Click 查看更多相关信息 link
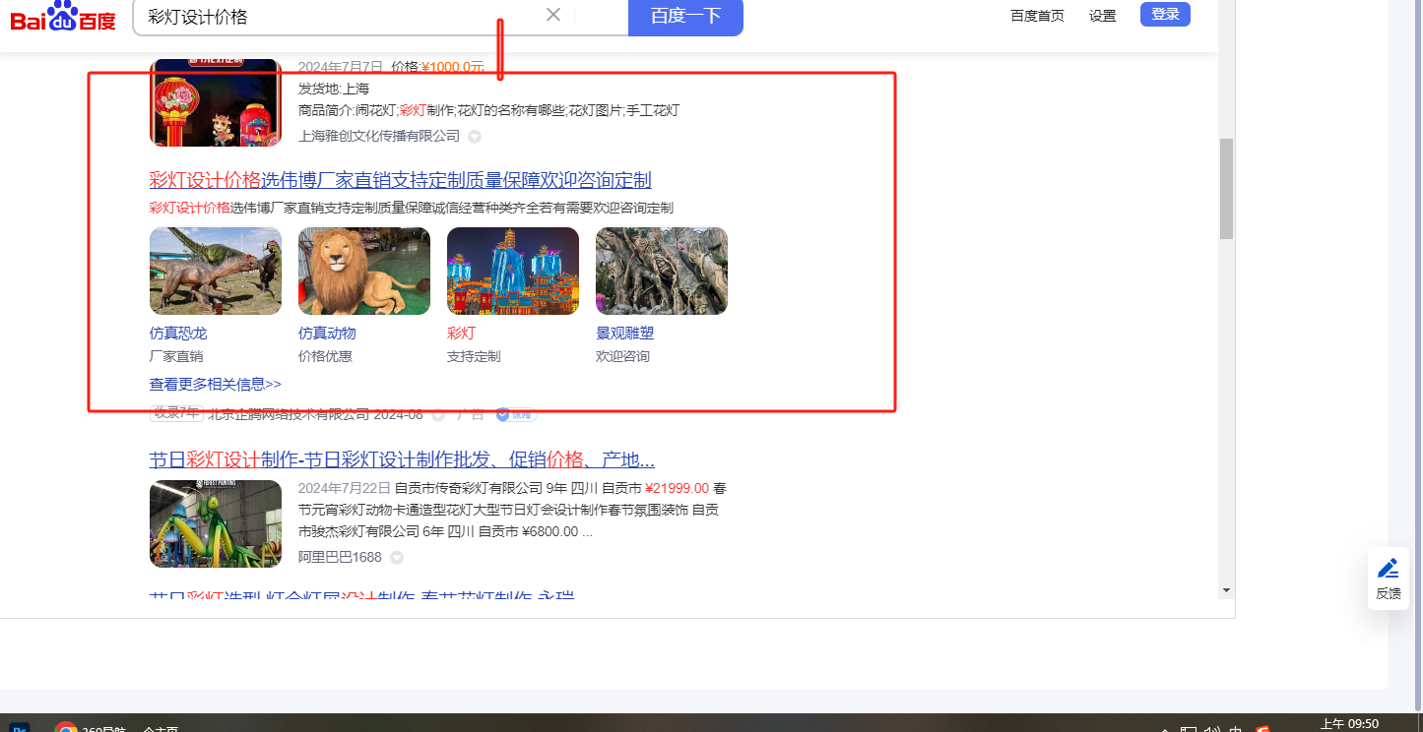 pos(215,385)
